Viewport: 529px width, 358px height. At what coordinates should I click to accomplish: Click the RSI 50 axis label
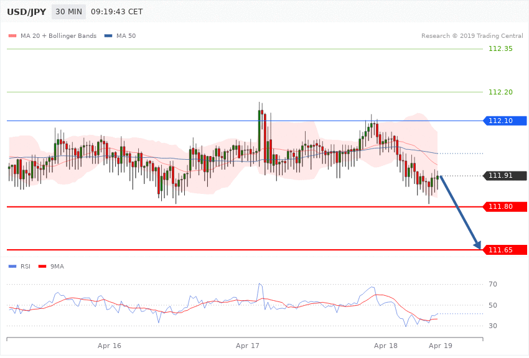pyautogui.click(x=492, y=305)
